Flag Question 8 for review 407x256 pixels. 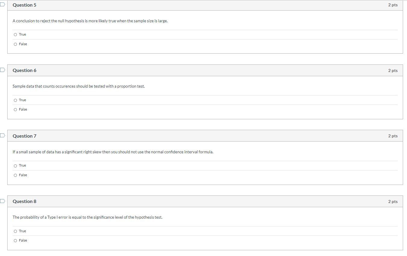tap(2, 201)
